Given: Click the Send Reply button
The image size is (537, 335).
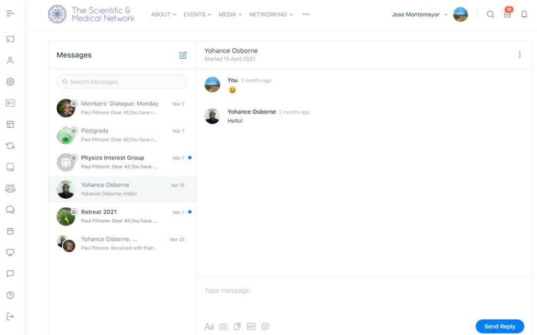Looking at the screenshot, I should coord(500,326).
